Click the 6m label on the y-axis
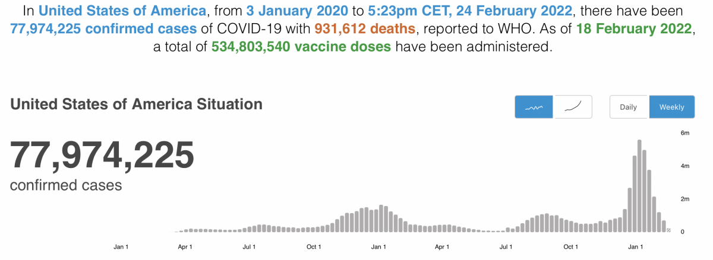Screen dimensions: 713x260 coord(684,133)
